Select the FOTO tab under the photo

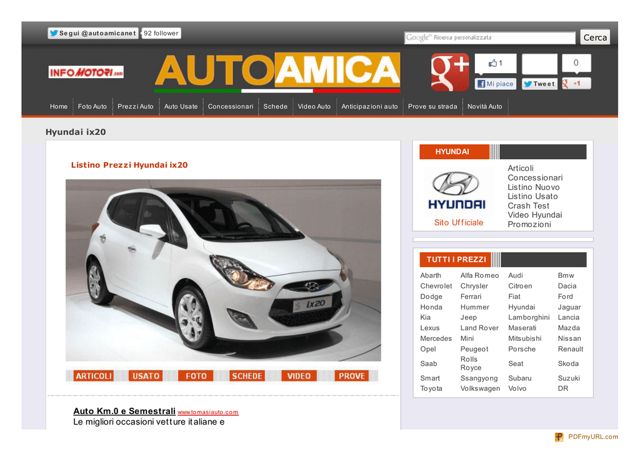(196, 376)
